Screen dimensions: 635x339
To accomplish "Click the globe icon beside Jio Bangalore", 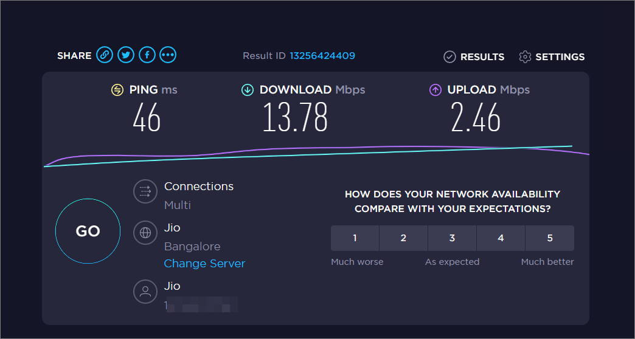I will pyautogui.click(x=145, y=233).
